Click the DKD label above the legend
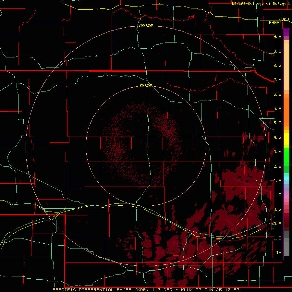Screen dimensions: 292x292 (285, 19)
